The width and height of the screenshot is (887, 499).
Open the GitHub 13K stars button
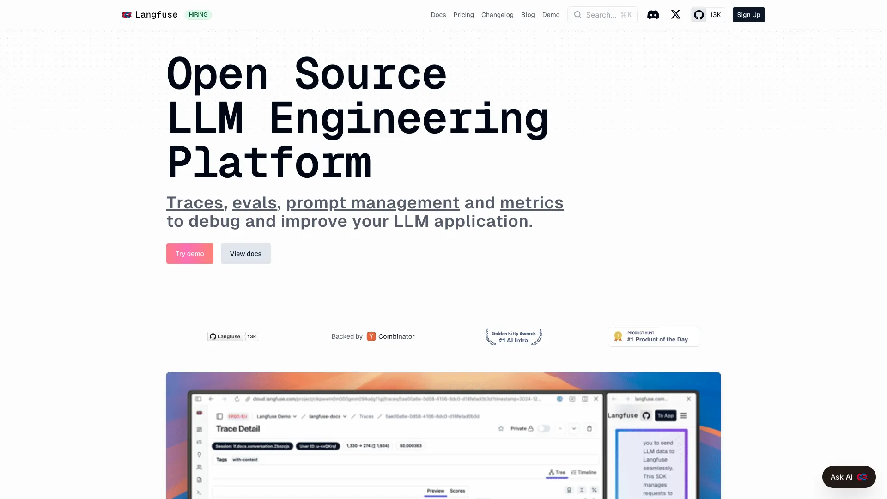(708, 15)
